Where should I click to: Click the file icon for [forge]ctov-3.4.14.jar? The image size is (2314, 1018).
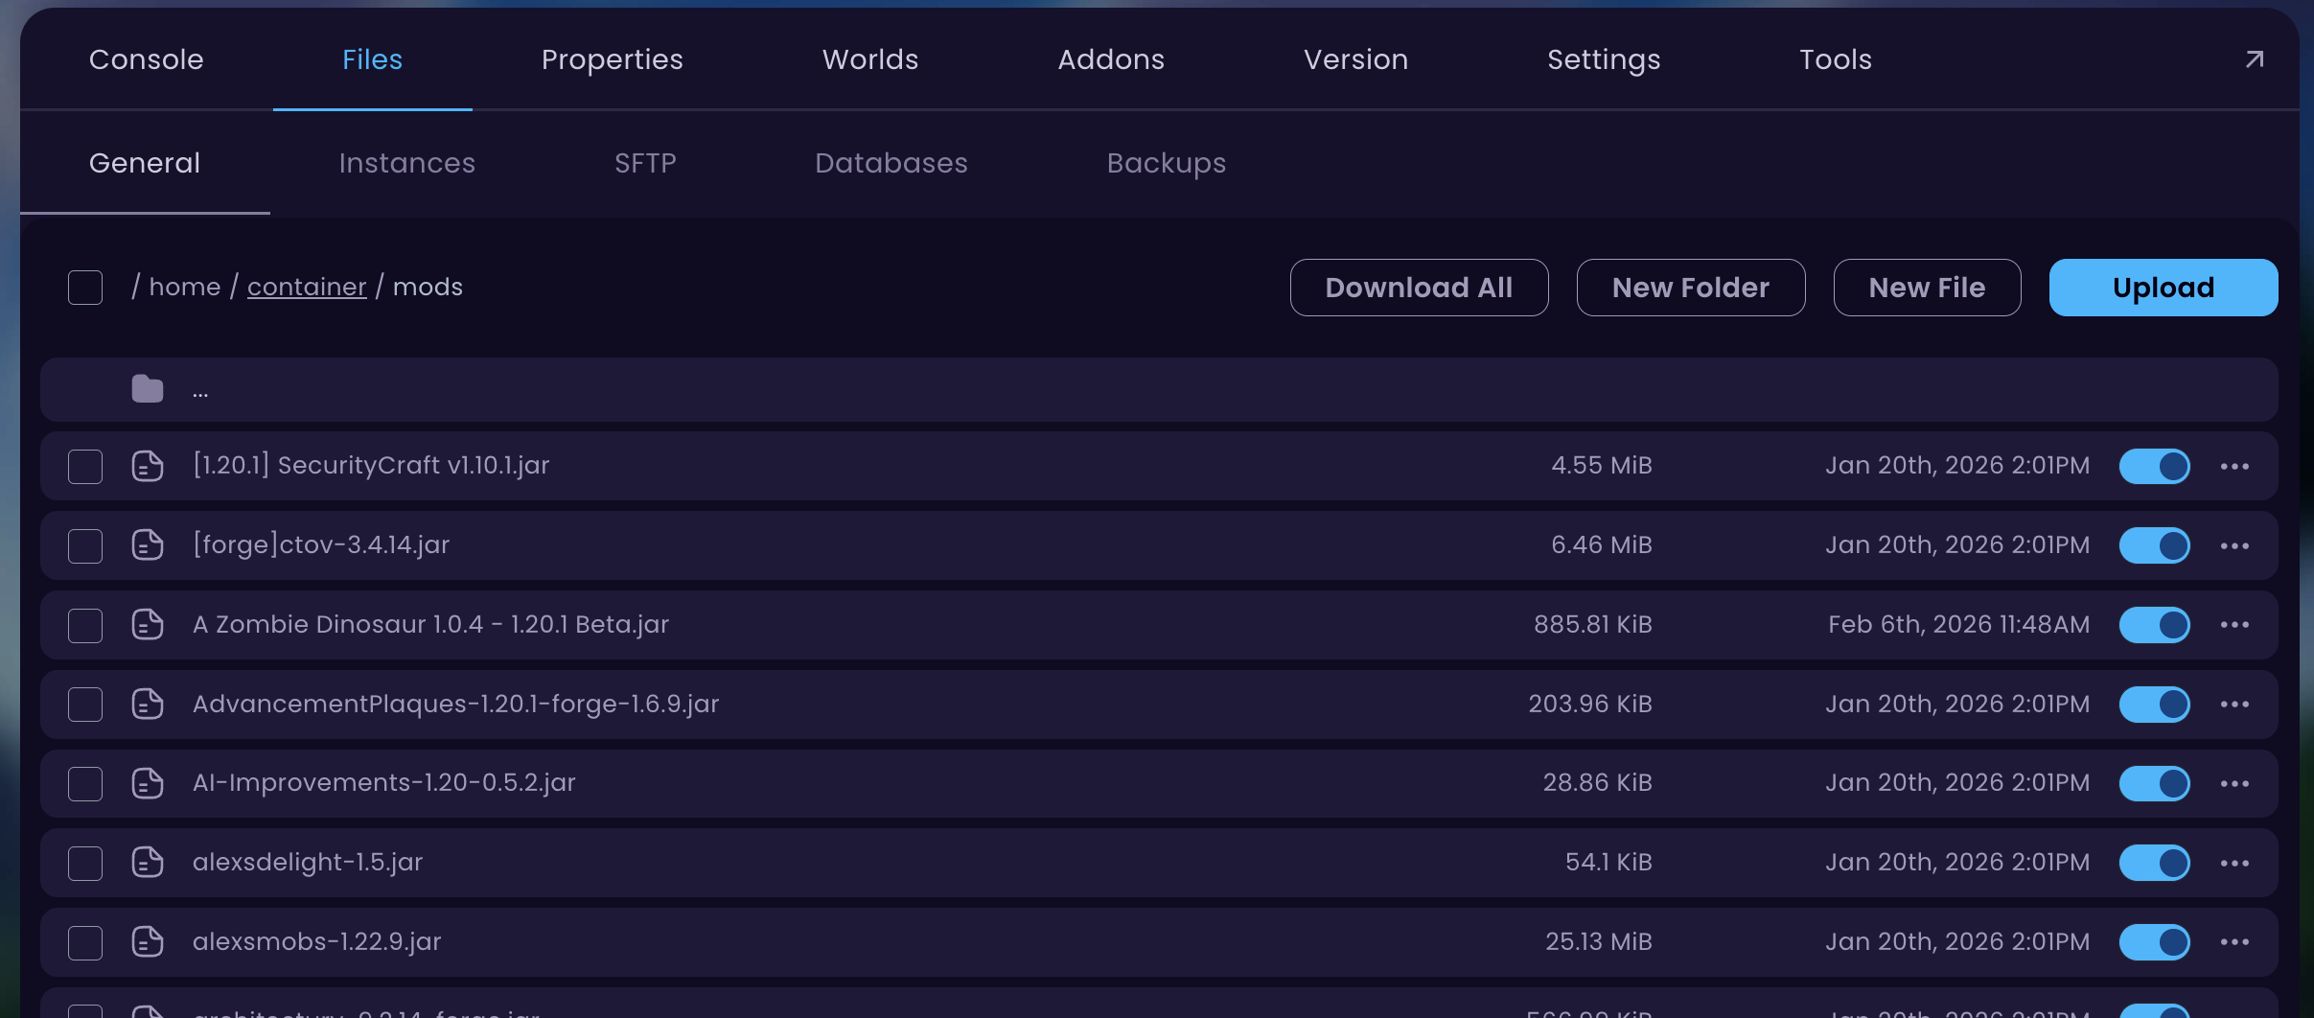pos(148,545)
